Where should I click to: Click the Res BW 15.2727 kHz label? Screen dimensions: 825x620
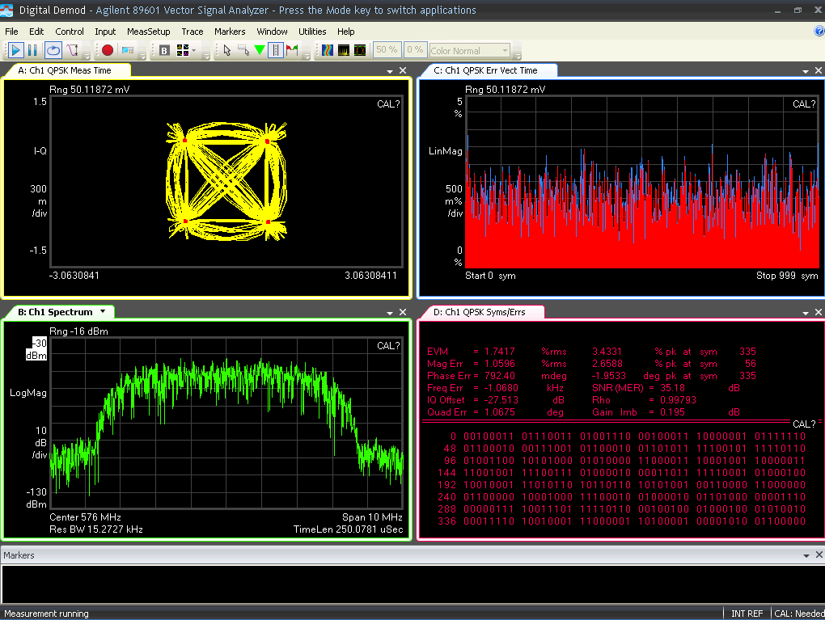[95, 529]
